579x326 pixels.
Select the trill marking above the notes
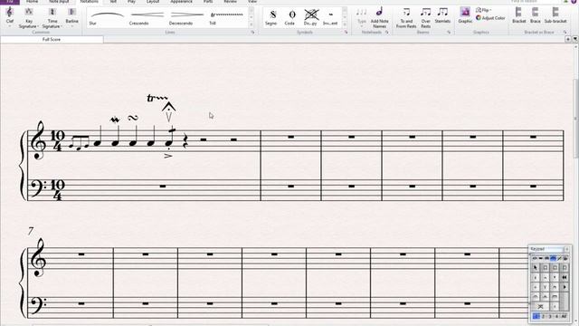pyautogui.click(x=157, y=98)
